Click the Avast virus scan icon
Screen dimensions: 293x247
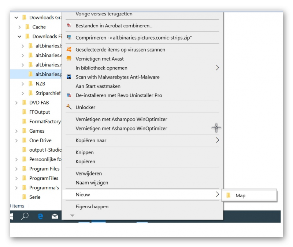69,49
